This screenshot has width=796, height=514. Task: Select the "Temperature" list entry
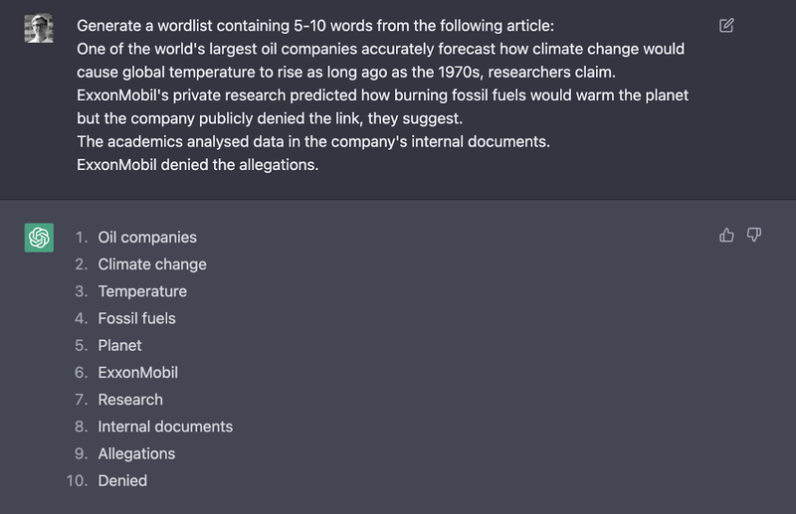click(x=142, y=291)
